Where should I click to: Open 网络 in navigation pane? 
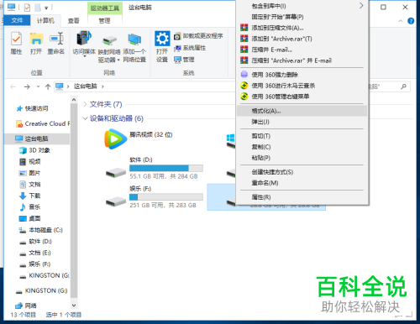click(x=26, y=306)
